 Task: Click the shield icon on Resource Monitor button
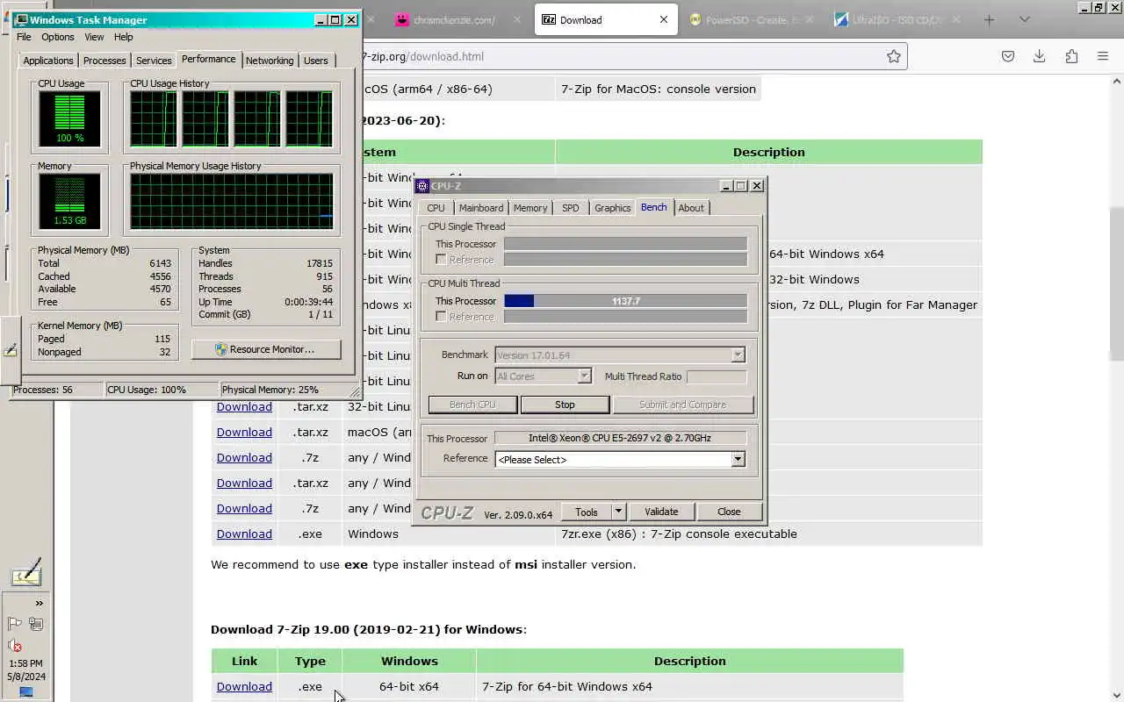coord(221,349)
